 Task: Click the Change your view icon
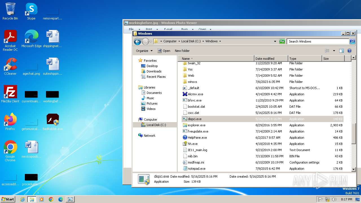pos(327,51)
